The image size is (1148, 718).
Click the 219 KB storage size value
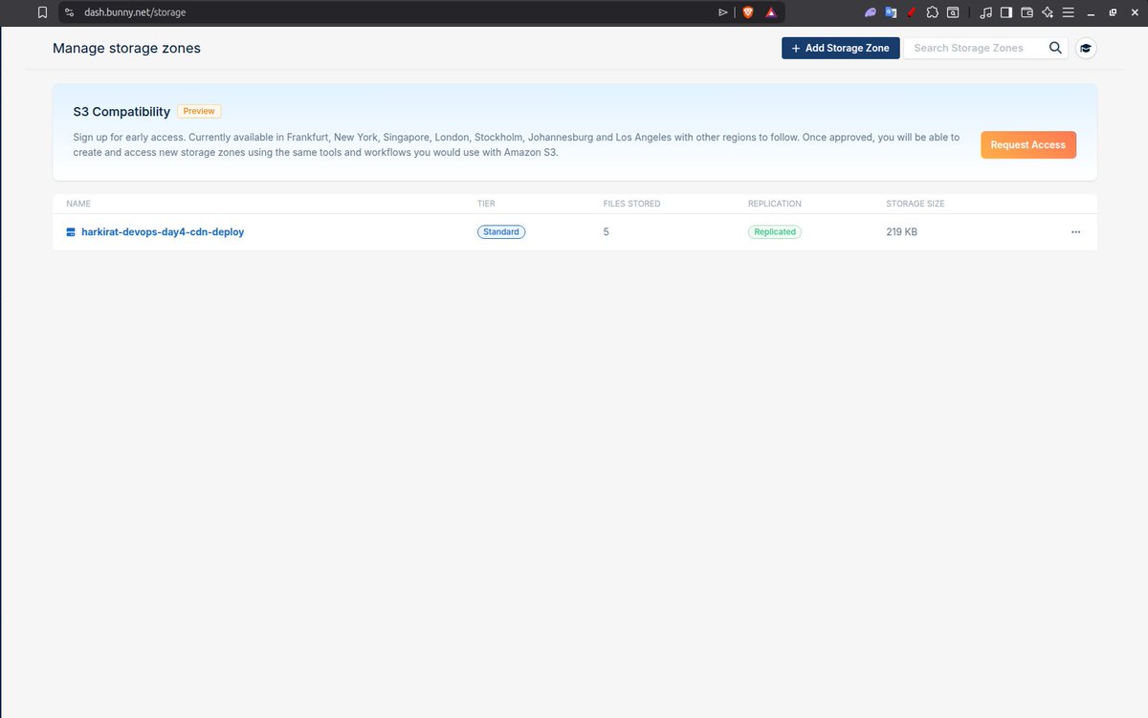[902, 232]
